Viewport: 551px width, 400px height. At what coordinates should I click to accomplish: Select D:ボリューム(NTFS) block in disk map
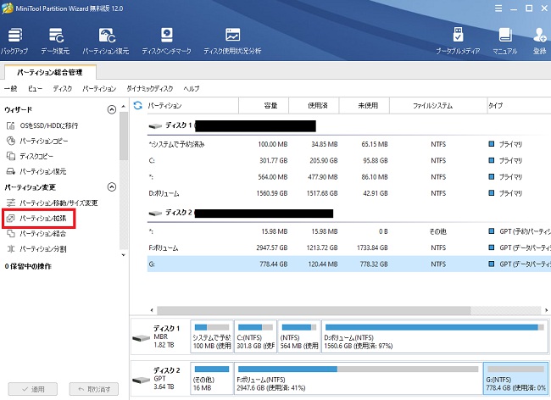435,336
